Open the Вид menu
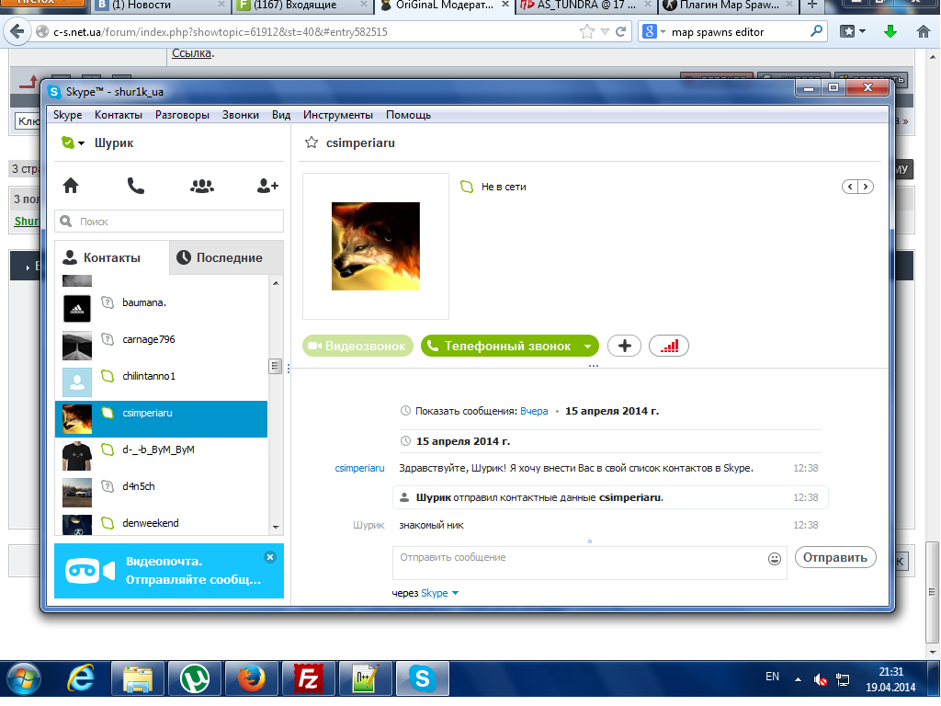Image resolution: width=941 pixels, height=706 pixels. click(281, 115)
